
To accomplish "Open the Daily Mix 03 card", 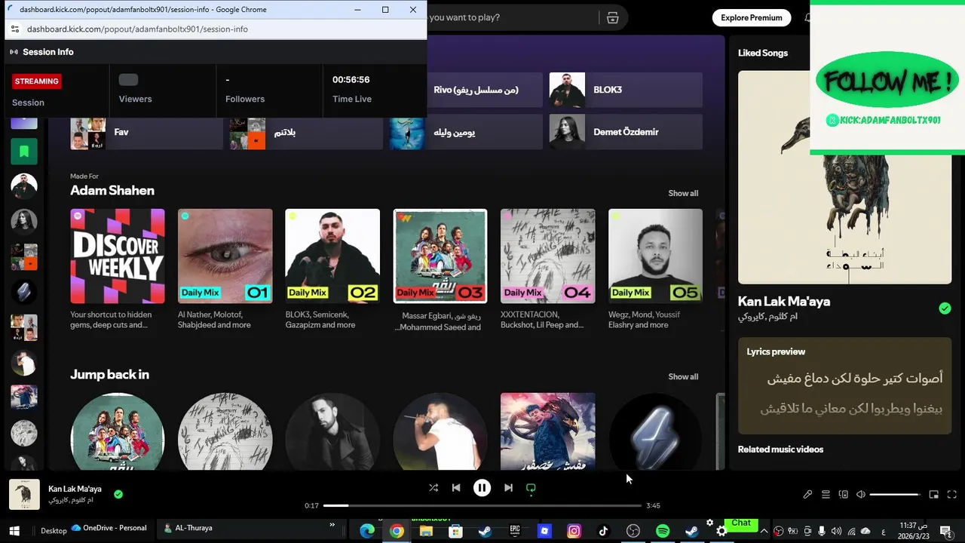I will click(x=440, y=270).
